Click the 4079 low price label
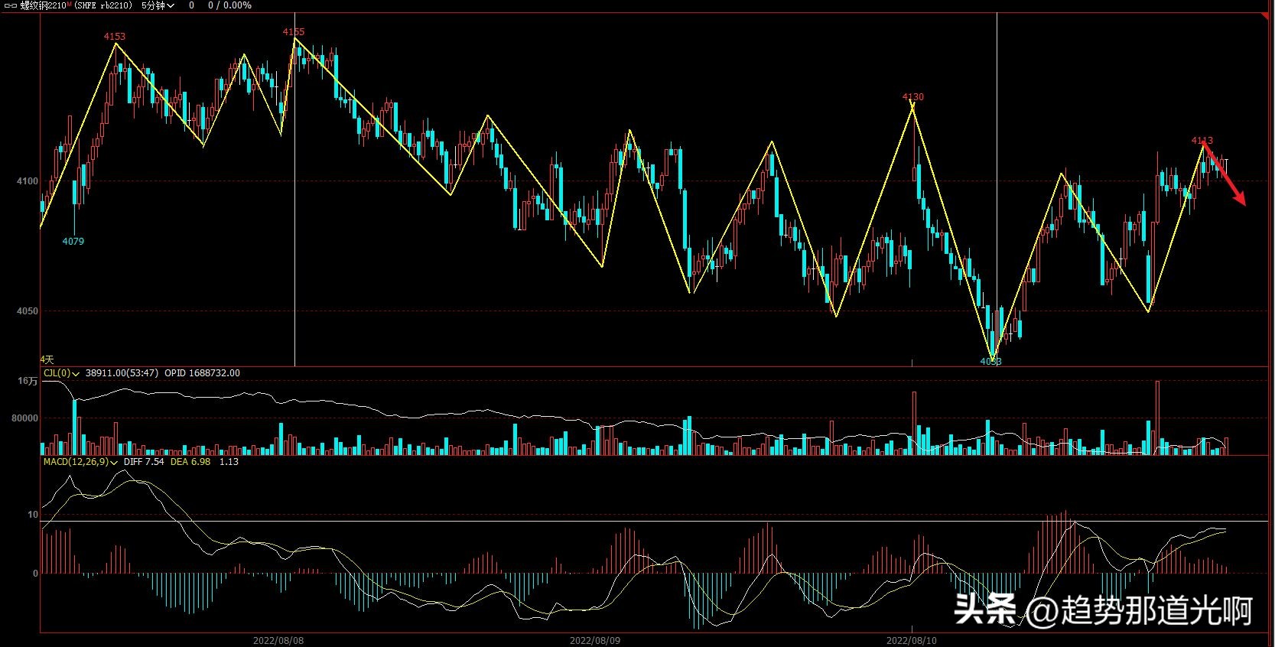The height and width of the screenshot is (647, 1275). (73, 242)
